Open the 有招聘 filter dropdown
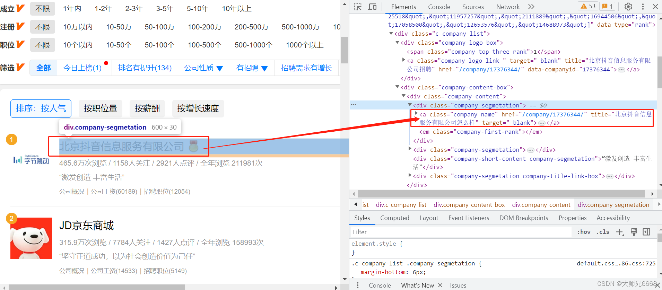The width and height of the screenshot is (662, 290). click(252, 68)
